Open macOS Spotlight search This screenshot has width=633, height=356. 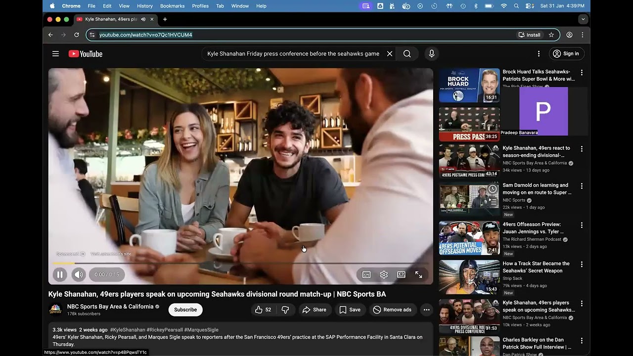point(516,6)
